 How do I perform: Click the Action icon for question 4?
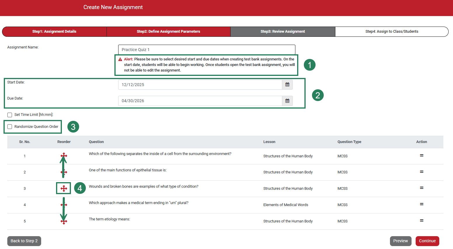click(421, 205)
